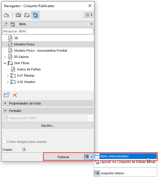Image resolution: width=158 pixels, height=178 pixels.
Task: Open the BIMx publisher set dropdown
Action: (x=51, y=24)
